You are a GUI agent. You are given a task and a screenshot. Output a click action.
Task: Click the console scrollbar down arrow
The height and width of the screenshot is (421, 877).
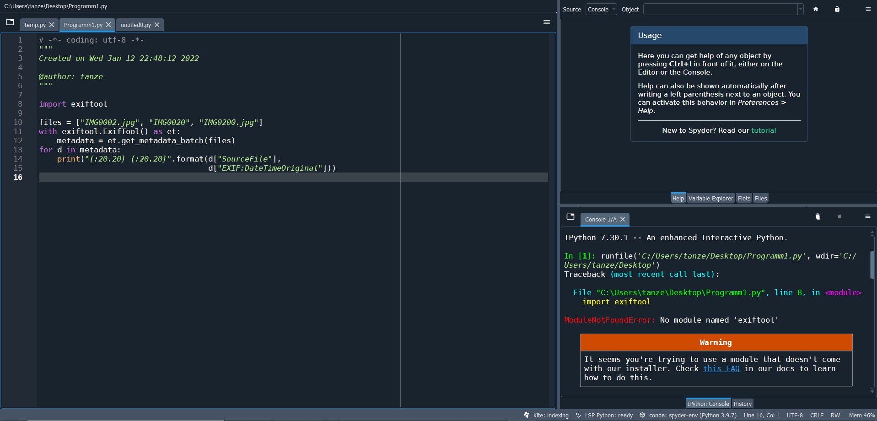[872, 392]
